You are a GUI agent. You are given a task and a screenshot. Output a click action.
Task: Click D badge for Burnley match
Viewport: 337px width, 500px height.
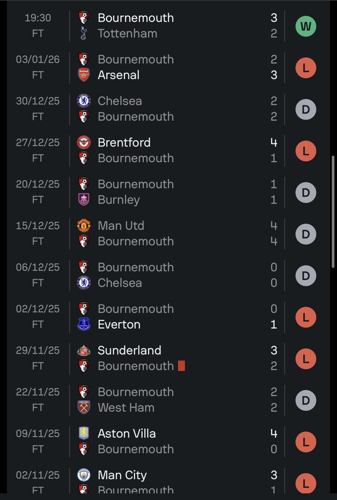(306, 193)
